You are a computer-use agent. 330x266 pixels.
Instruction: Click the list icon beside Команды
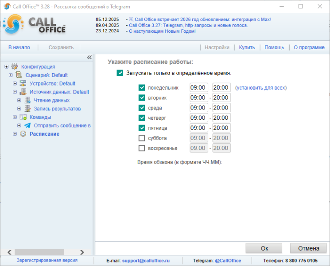pyautogui.click(x=23, y=117)
